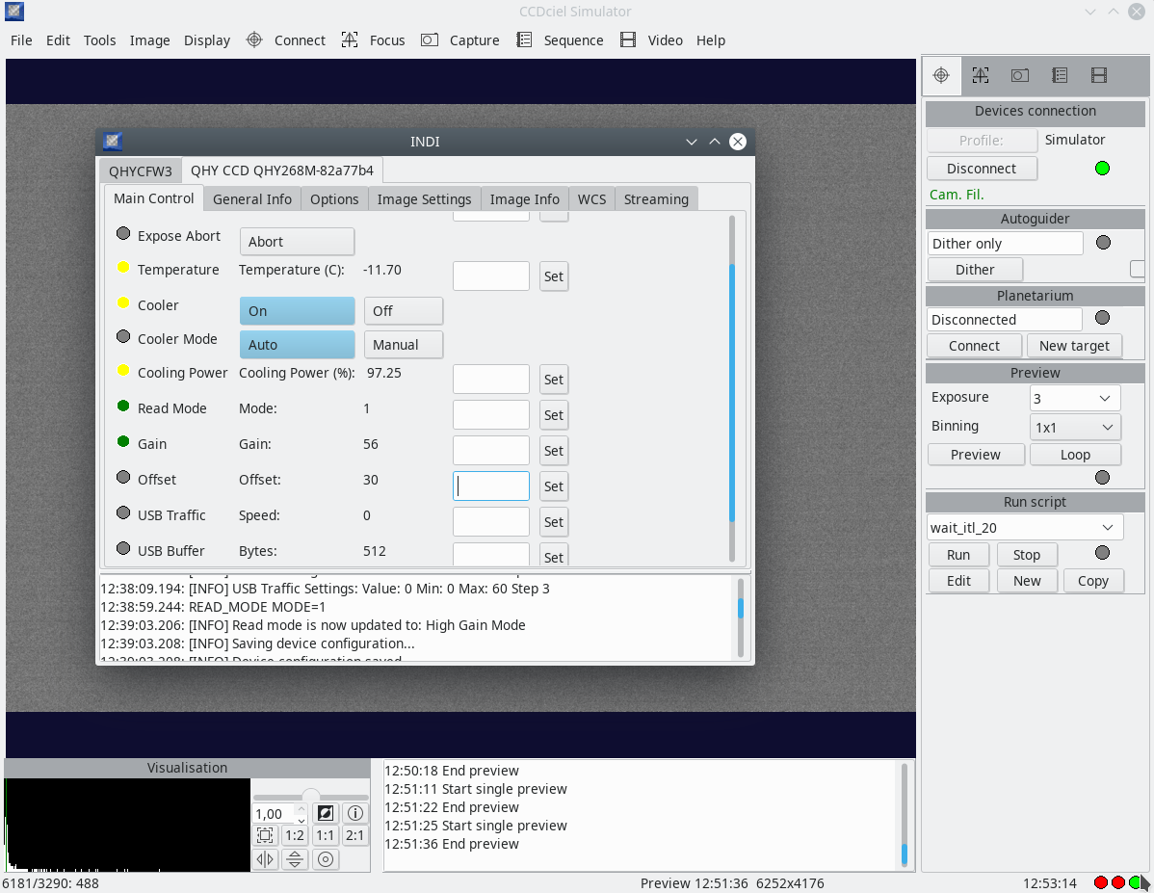This screenshot has width=1154, height=893.
Task: Turn the Cooler On
Action: 298,311
